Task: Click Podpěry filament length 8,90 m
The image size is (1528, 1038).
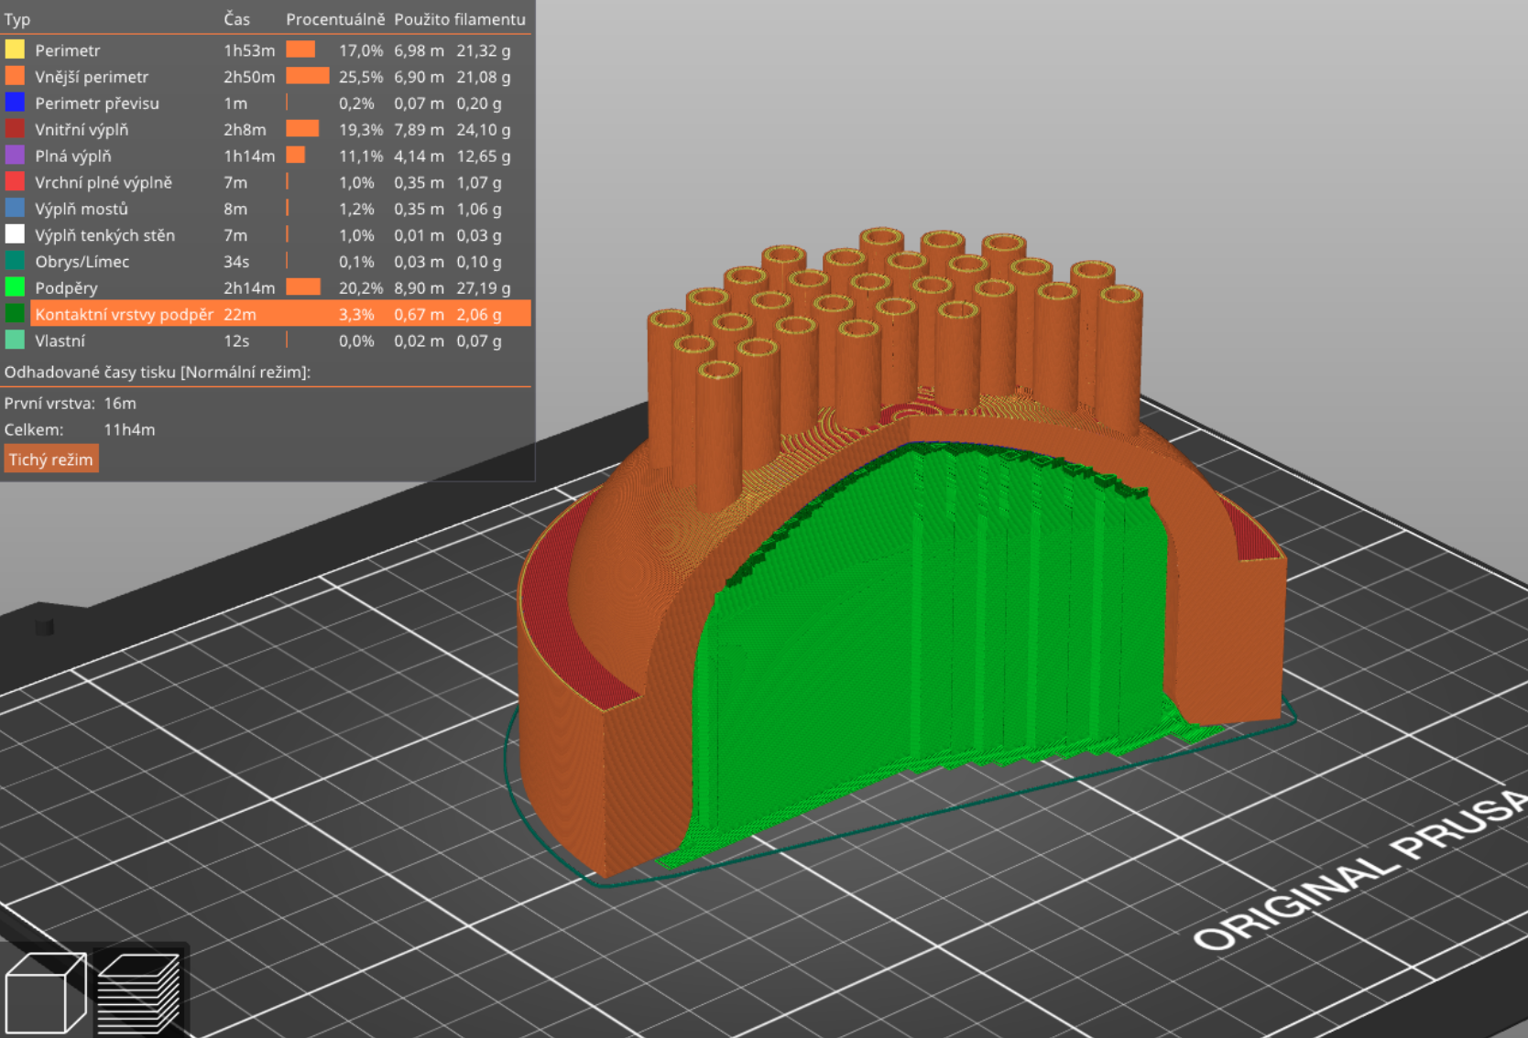Action: click(x=419, y=288)
